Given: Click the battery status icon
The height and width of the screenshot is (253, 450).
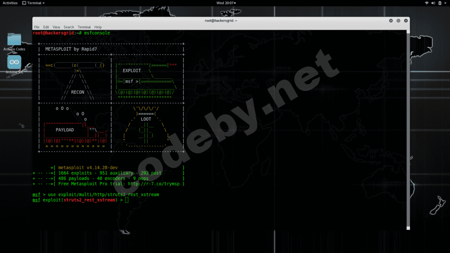Looking at the screenshot, I should click(439, 3).
